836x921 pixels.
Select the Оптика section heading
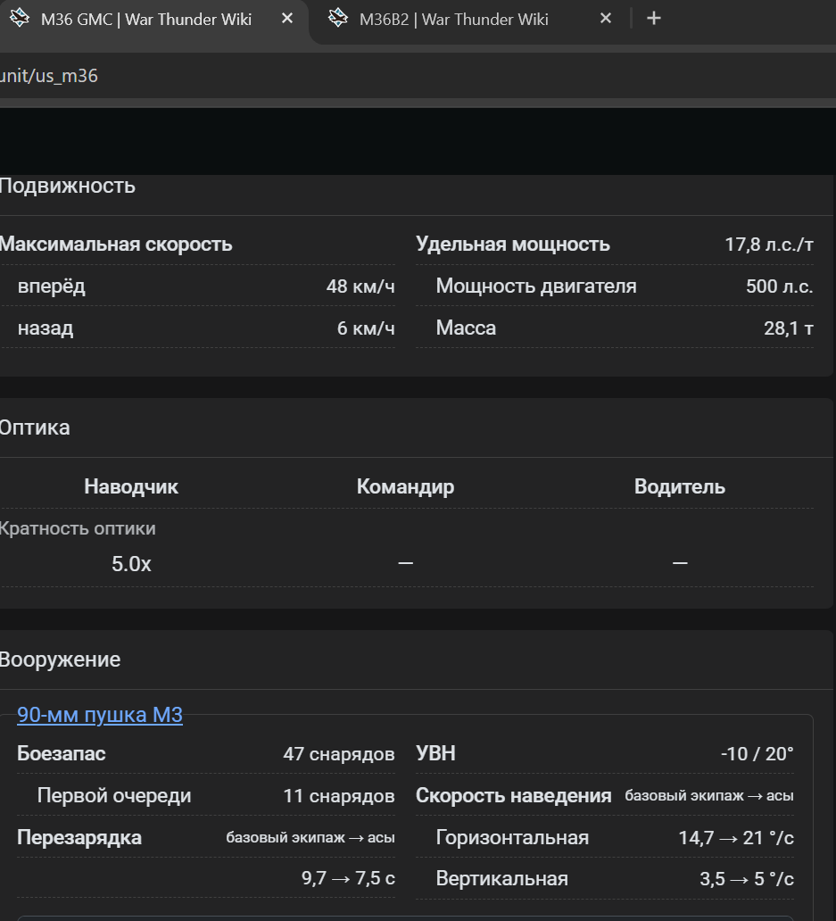[35, 427]
